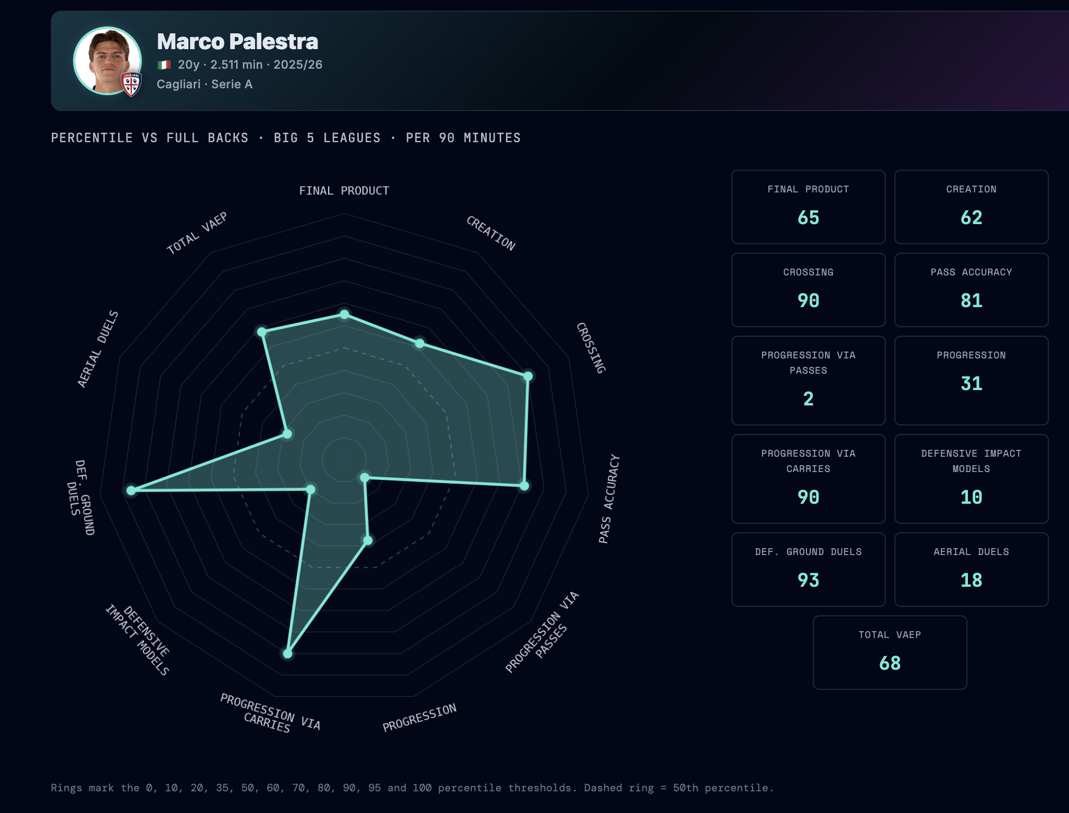
Task: Open the Crossing 90 stat card
Action: 808,290
